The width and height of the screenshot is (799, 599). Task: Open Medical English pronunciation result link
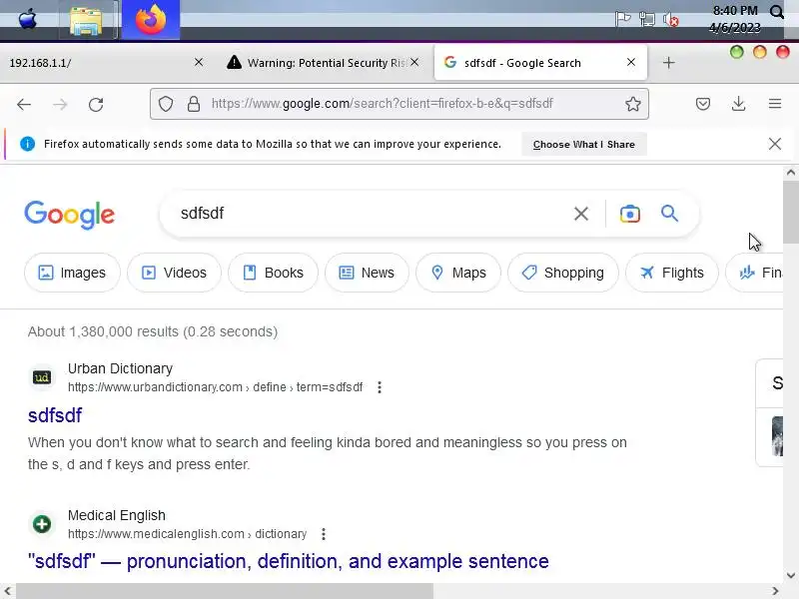[289, 561]
